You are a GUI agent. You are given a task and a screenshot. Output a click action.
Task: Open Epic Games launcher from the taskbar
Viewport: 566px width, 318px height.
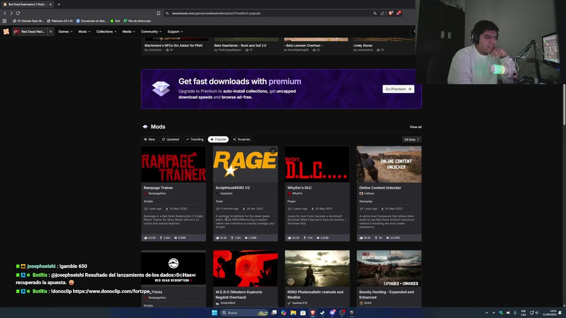pyautogui.click(x=352, y=313)
